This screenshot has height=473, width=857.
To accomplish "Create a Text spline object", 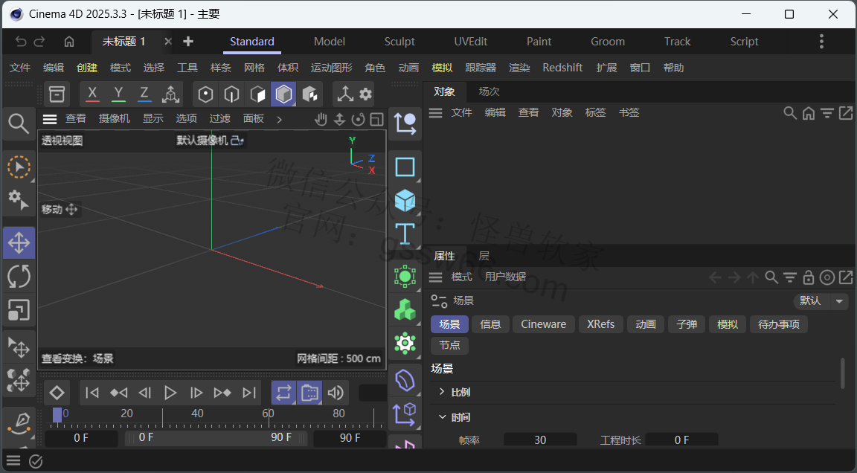I will click(x=405, y=234).
